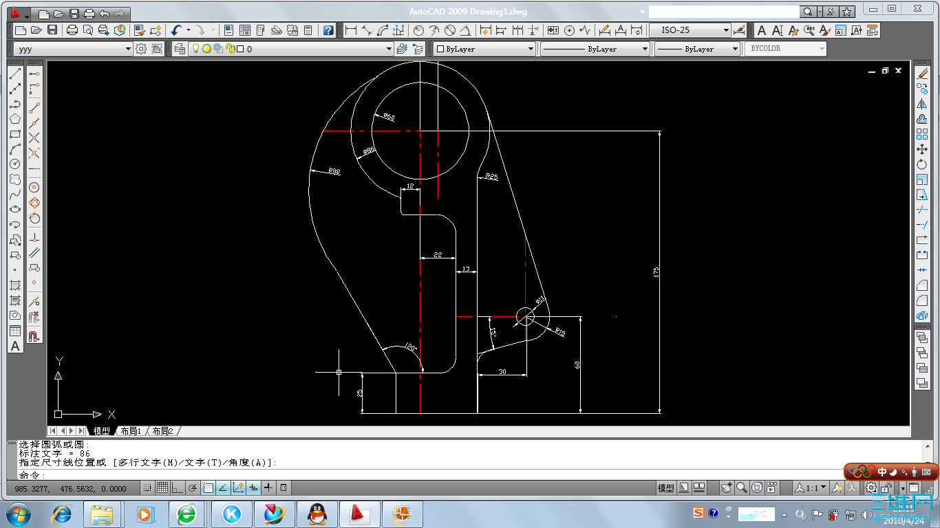940x528 pixels.
Task: Open the ByLayer linetype dropdown
Action: (x=595, y=49)
